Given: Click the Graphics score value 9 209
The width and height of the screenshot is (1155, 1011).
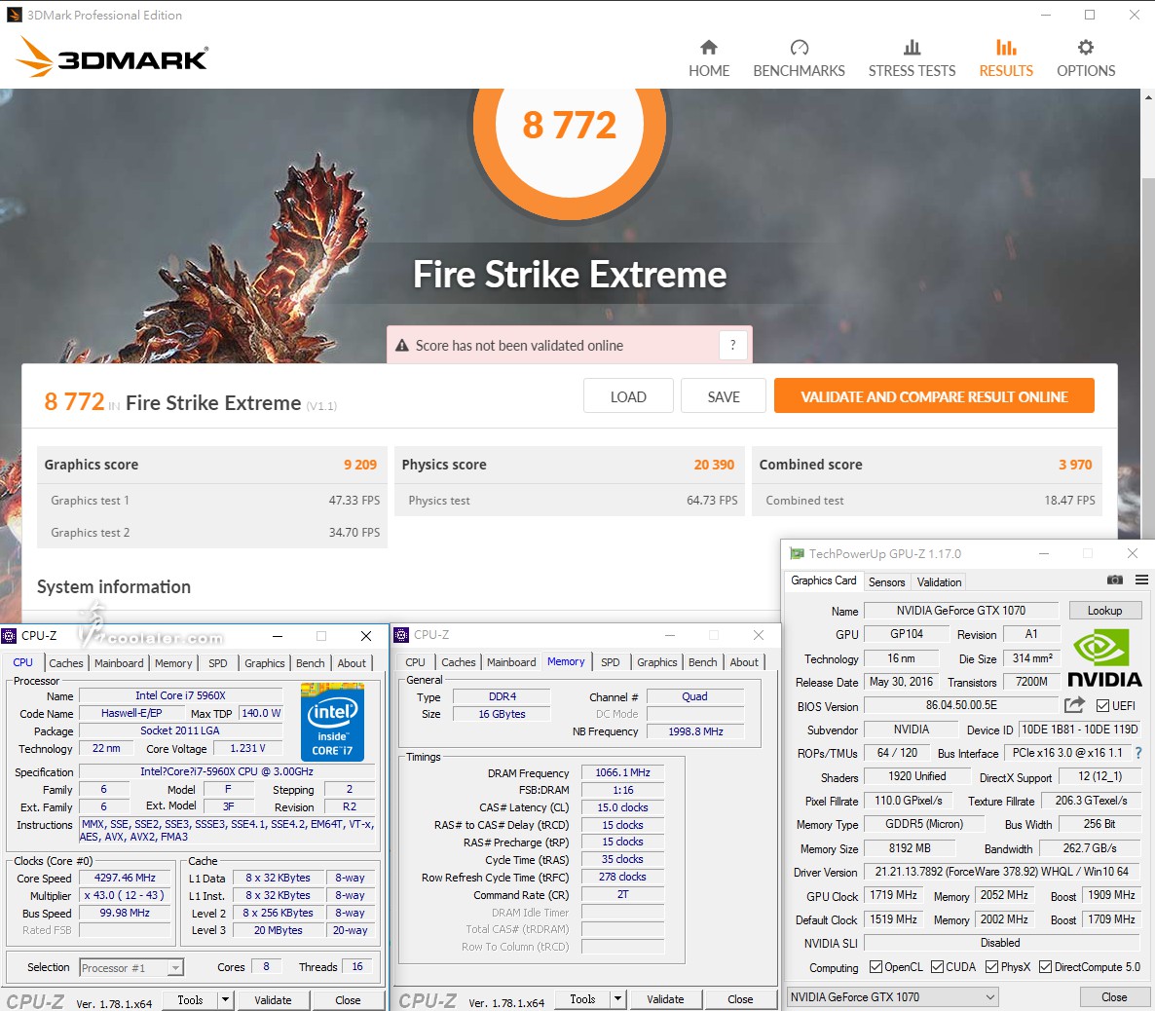Looking at the screenshot, I should (360, 465).
